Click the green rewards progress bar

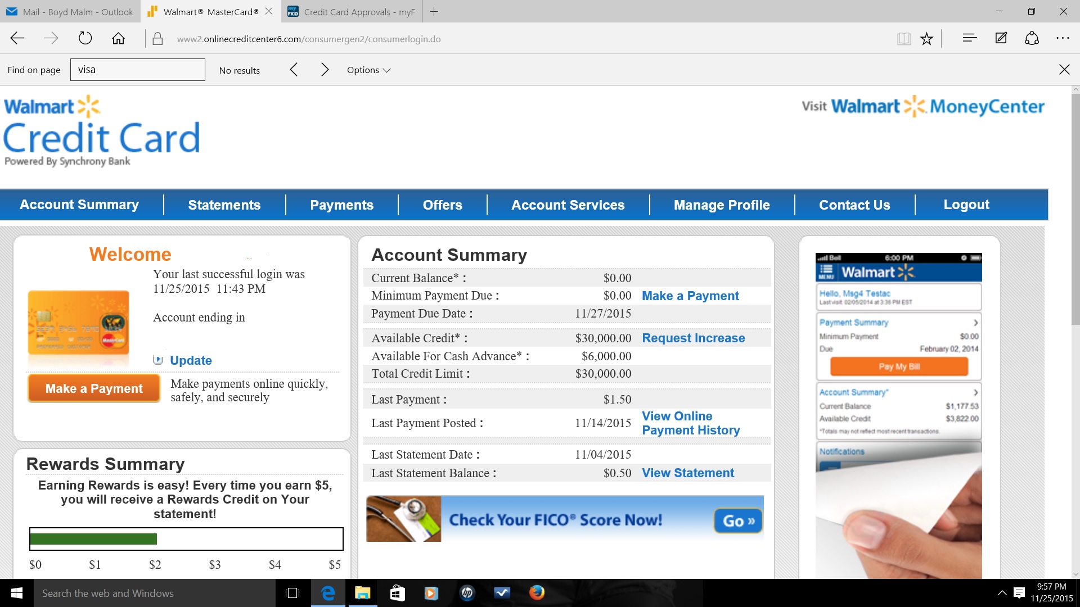click(x=93, y=539)
